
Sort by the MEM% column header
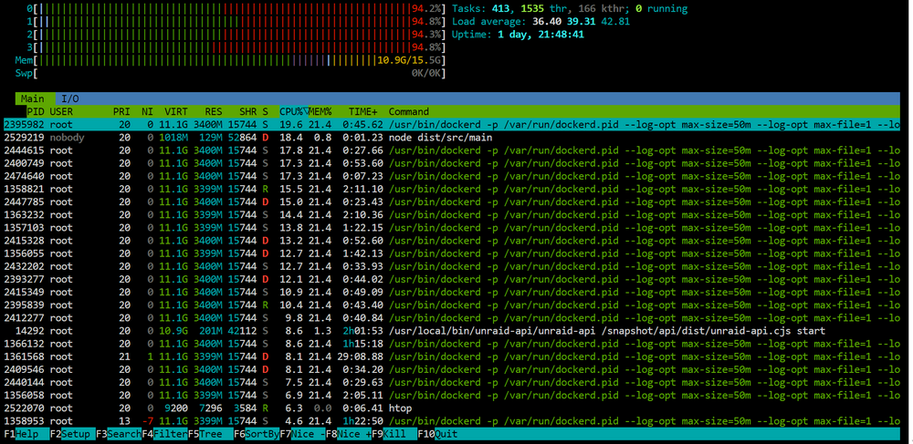[x=320, y=111]
